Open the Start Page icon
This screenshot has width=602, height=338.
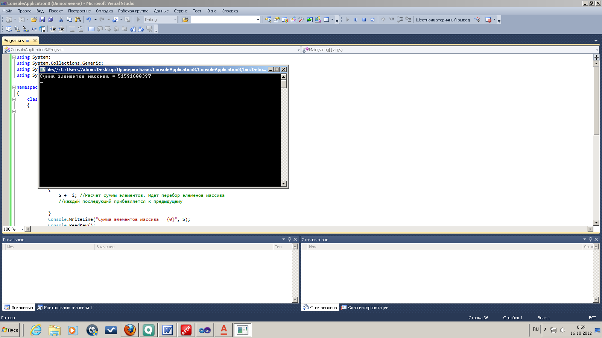[310, 20]
